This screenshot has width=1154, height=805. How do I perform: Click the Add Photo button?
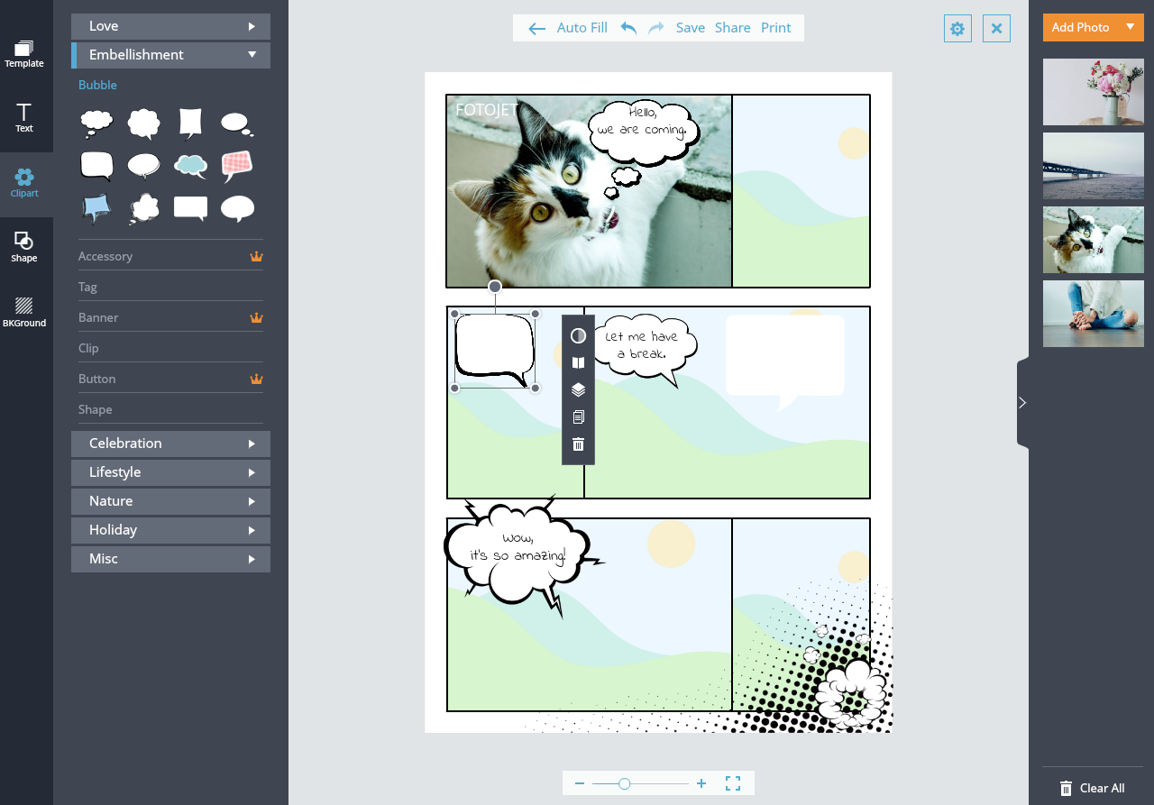coord(1080,27)
